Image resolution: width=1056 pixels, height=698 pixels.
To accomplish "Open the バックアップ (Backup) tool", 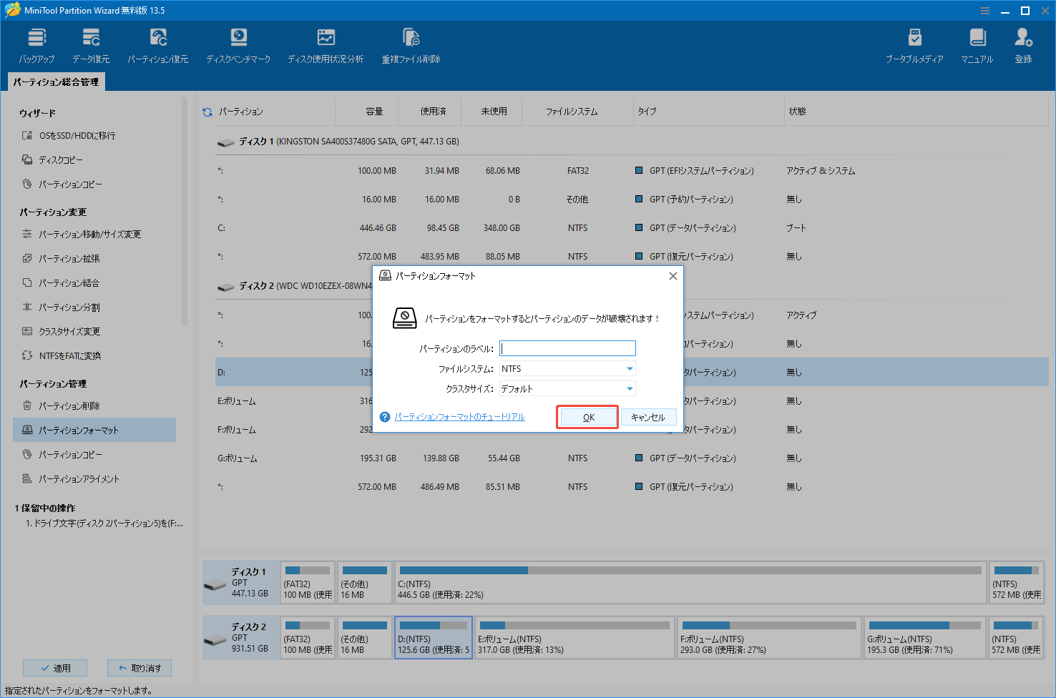I will coord(36,44).
